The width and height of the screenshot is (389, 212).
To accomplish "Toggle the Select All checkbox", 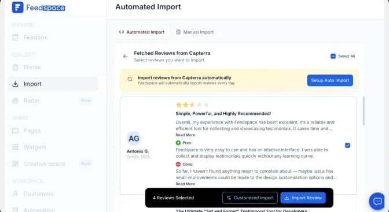I will [333, 56].
